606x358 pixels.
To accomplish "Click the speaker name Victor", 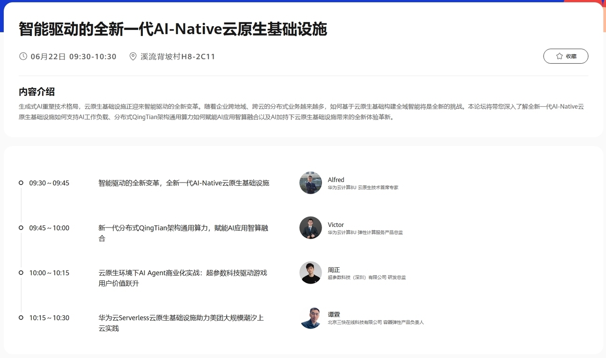I will tap(336, 225).
